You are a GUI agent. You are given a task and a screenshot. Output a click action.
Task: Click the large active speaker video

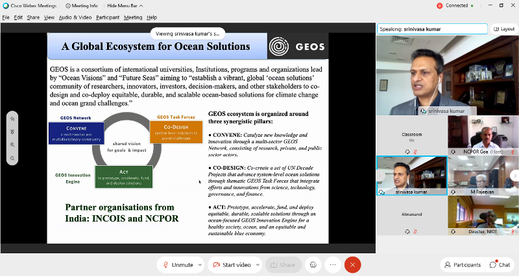[x=448, y=75]
